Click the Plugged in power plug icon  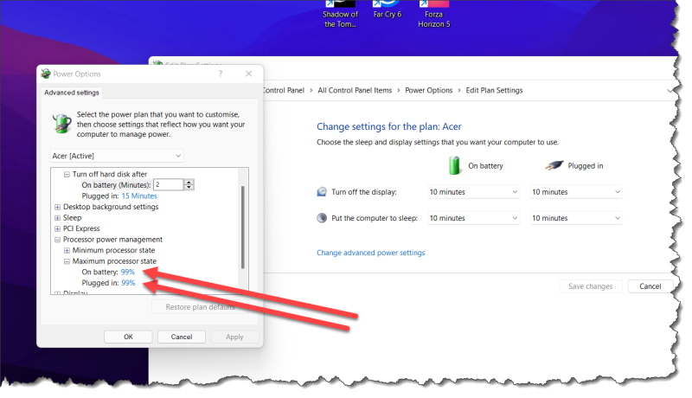[556, 164]
